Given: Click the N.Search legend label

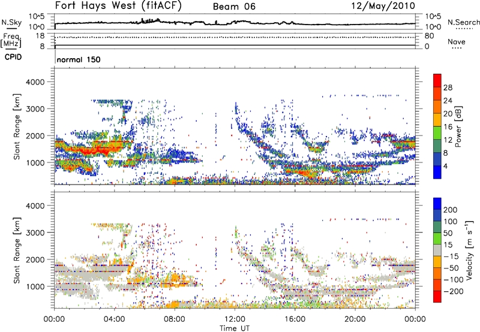Looking at the screenshot, I should 463,22.
